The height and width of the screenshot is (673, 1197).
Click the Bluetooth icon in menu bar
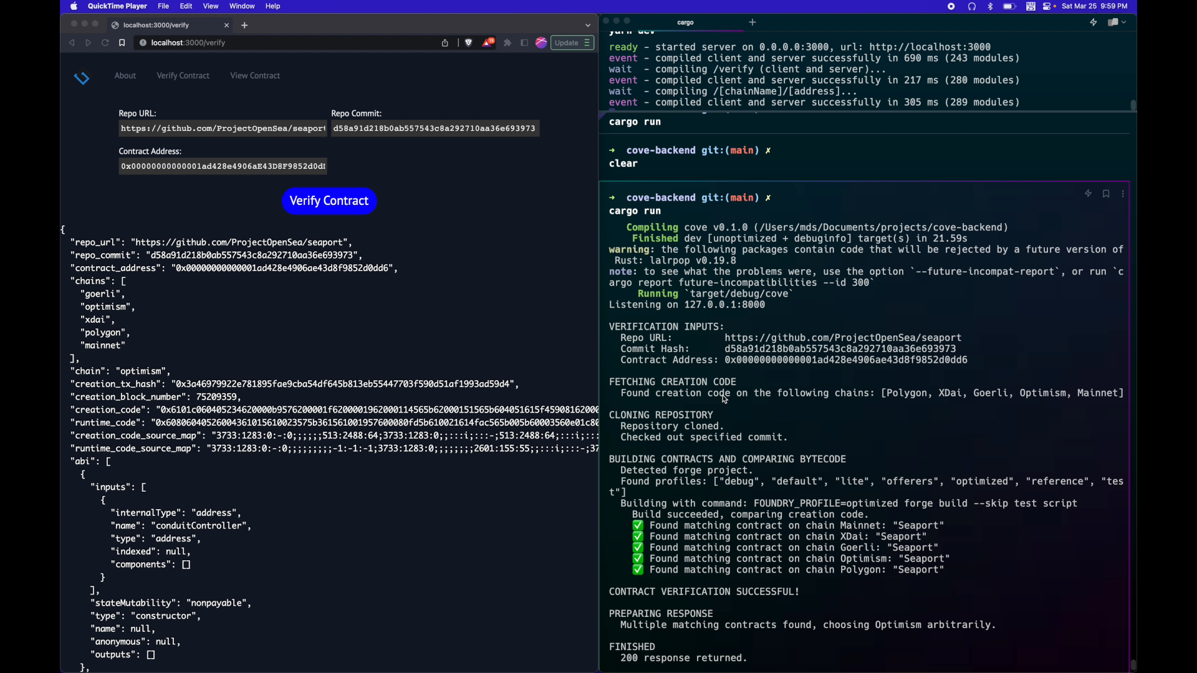click(990, 6)
